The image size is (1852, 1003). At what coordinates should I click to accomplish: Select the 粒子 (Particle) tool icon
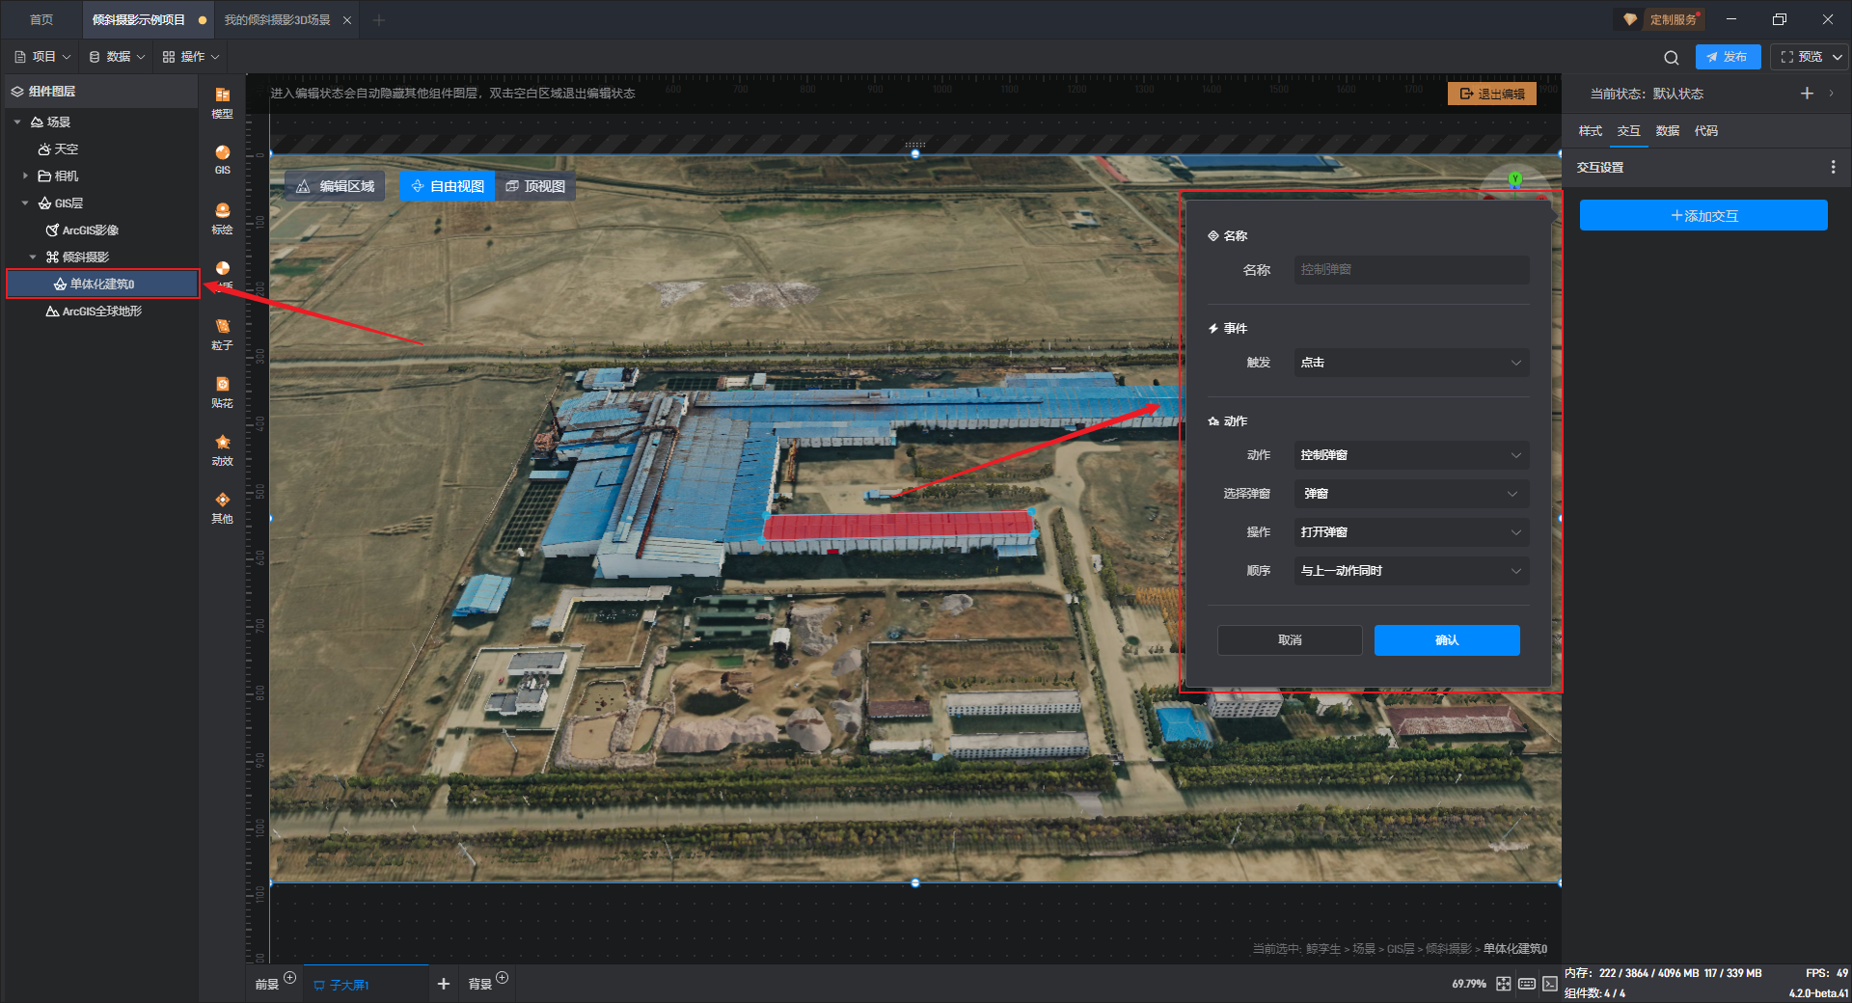[x=222, y=333]
